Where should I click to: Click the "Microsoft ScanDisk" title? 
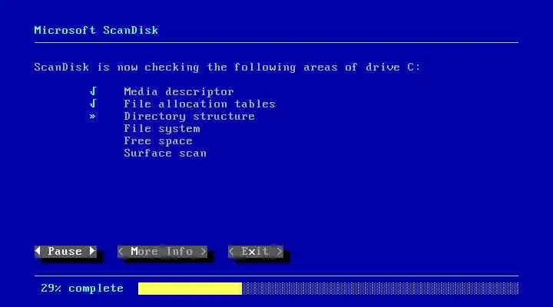coord(96,30)
